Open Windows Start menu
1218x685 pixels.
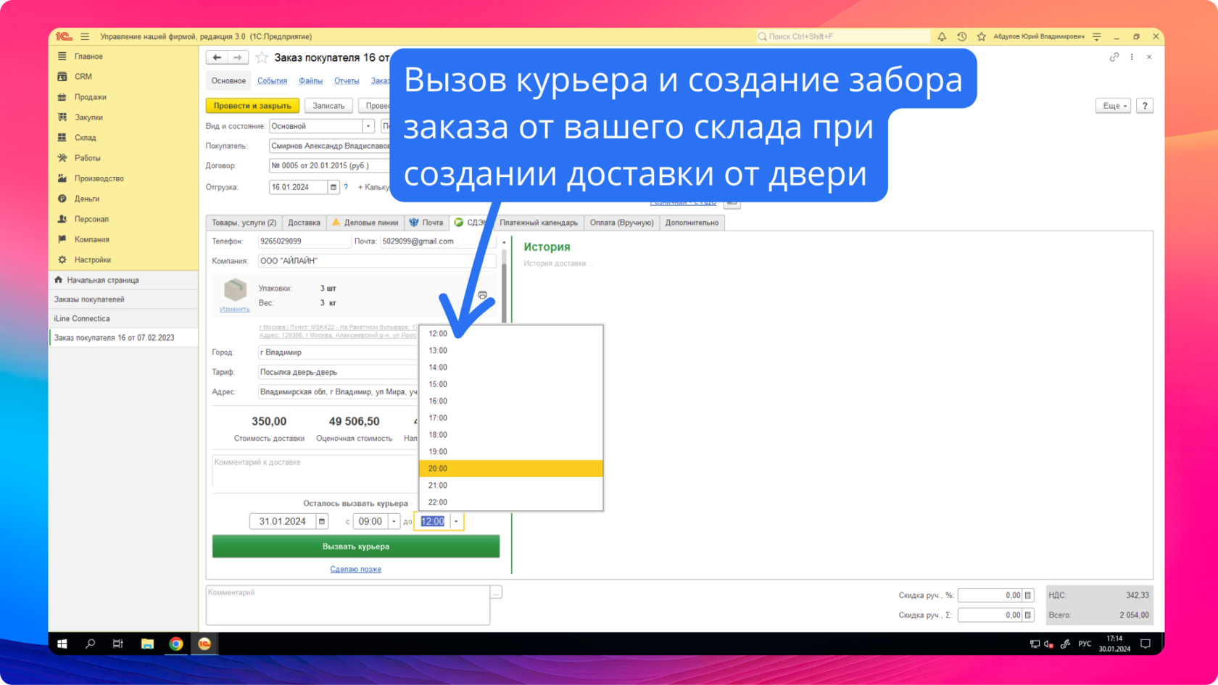(62, 644)
